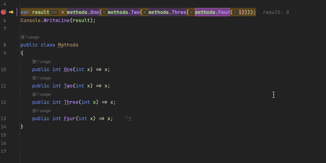Screen dimensions: 326x163
Task: Click the inline debugger value 'result: 0'
Action: coord(276,13)
